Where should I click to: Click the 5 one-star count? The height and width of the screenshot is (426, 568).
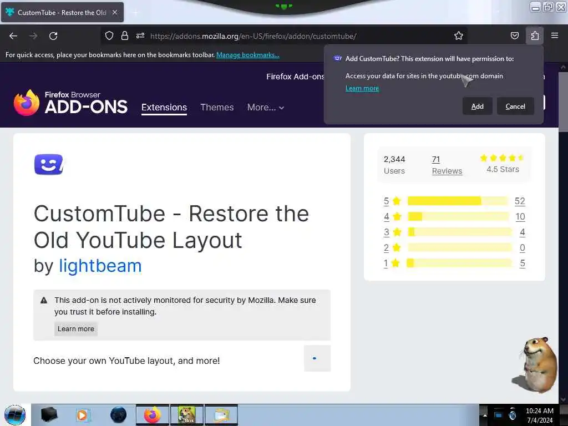(x=523, y=263)
